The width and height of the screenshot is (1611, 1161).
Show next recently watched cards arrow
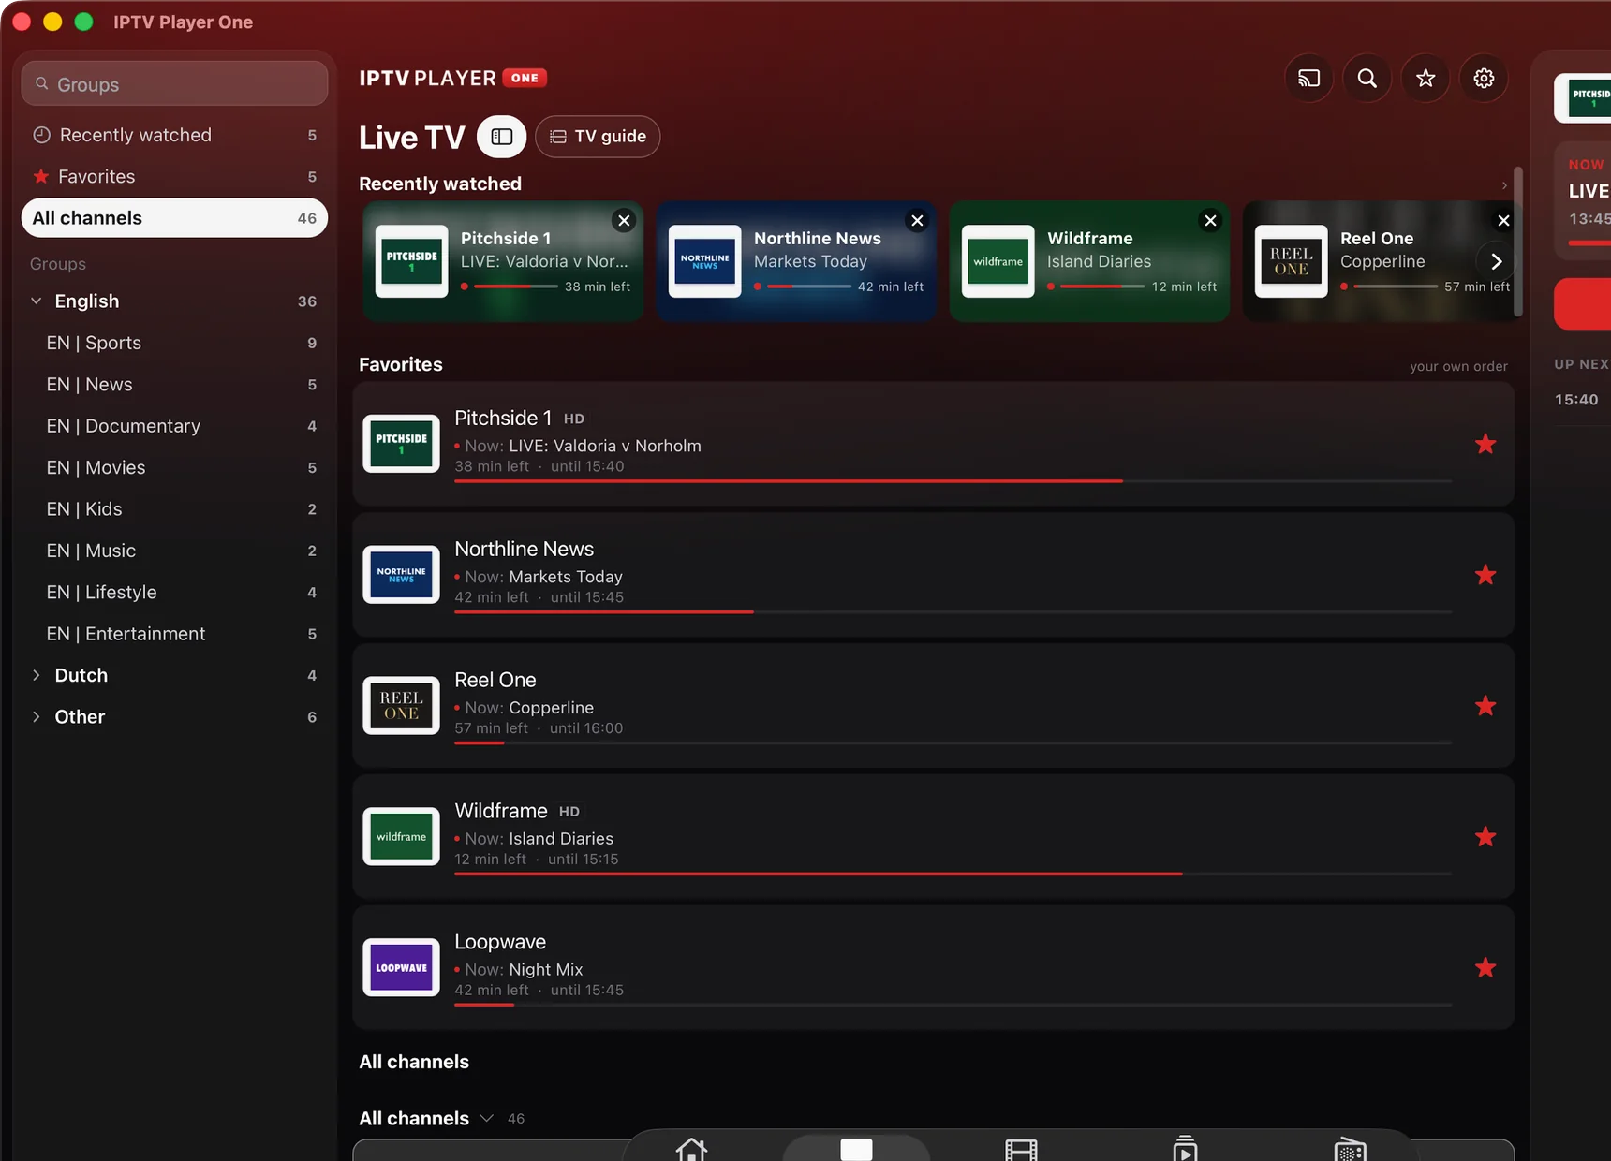click(1496, 261)
